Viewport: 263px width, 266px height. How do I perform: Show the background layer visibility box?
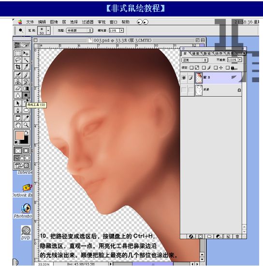pyautogui.click(x=184, y=90)
